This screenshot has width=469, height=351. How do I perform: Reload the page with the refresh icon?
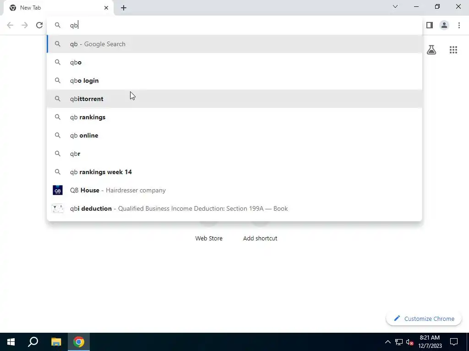click(39, 25)
